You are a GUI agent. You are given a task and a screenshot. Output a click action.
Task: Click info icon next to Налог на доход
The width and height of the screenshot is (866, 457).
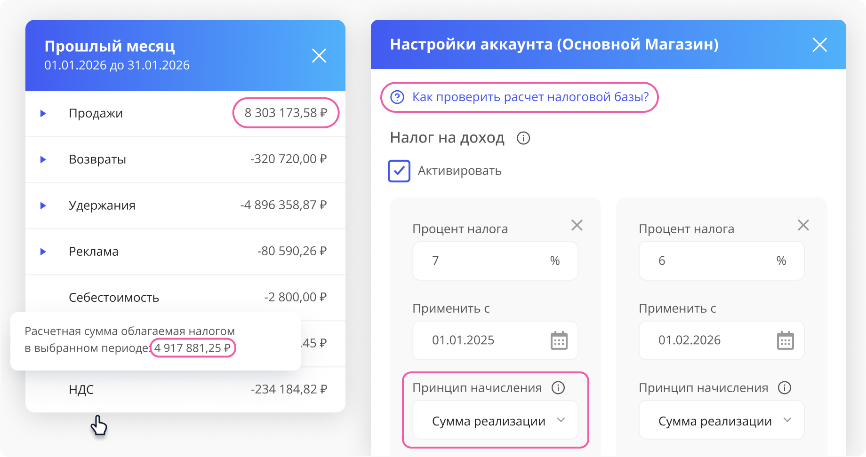[x=523, y=138]
